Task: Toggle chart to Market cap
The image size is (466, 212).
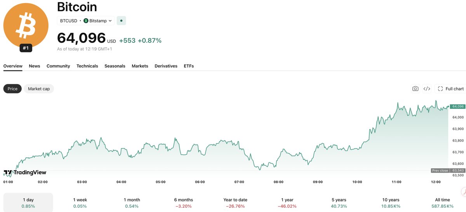Action: (39, 89)
